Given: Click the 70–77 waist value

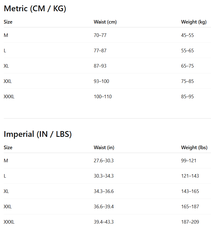Looking at the screenshot, I should point(100,35).
